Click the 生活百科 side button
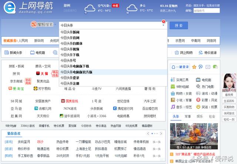Viewport: 237px width, 164px height. point(229,101)
